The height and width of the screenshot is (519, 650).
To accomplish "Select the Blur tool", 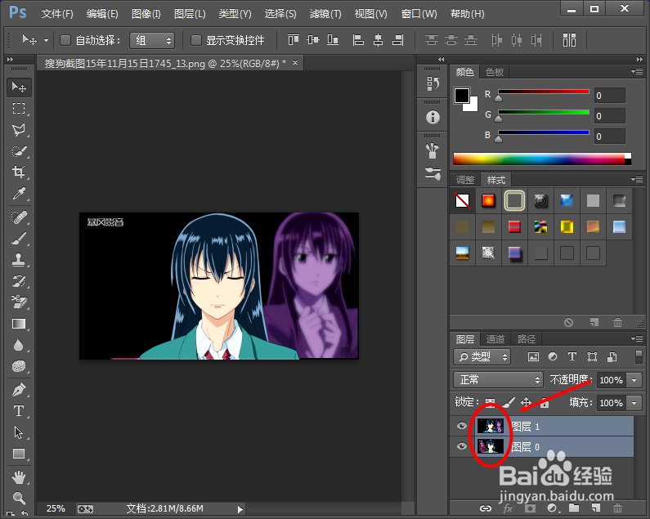I will coord(19,345).
